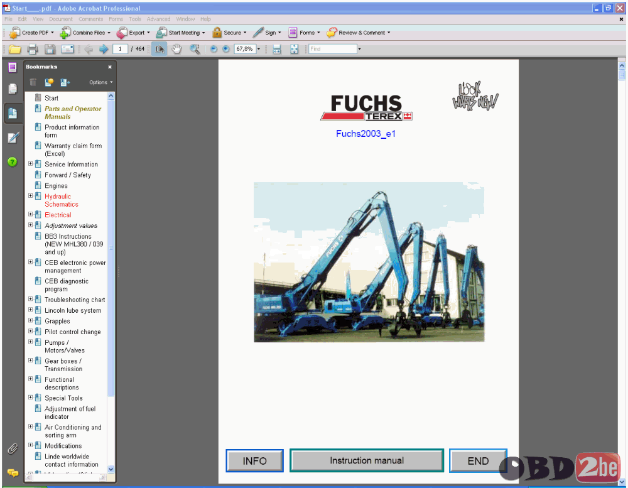Select the Marquee Zoom tool
Image resolution: width=628 pixels, height=488 pixels.
pos(195,49)
